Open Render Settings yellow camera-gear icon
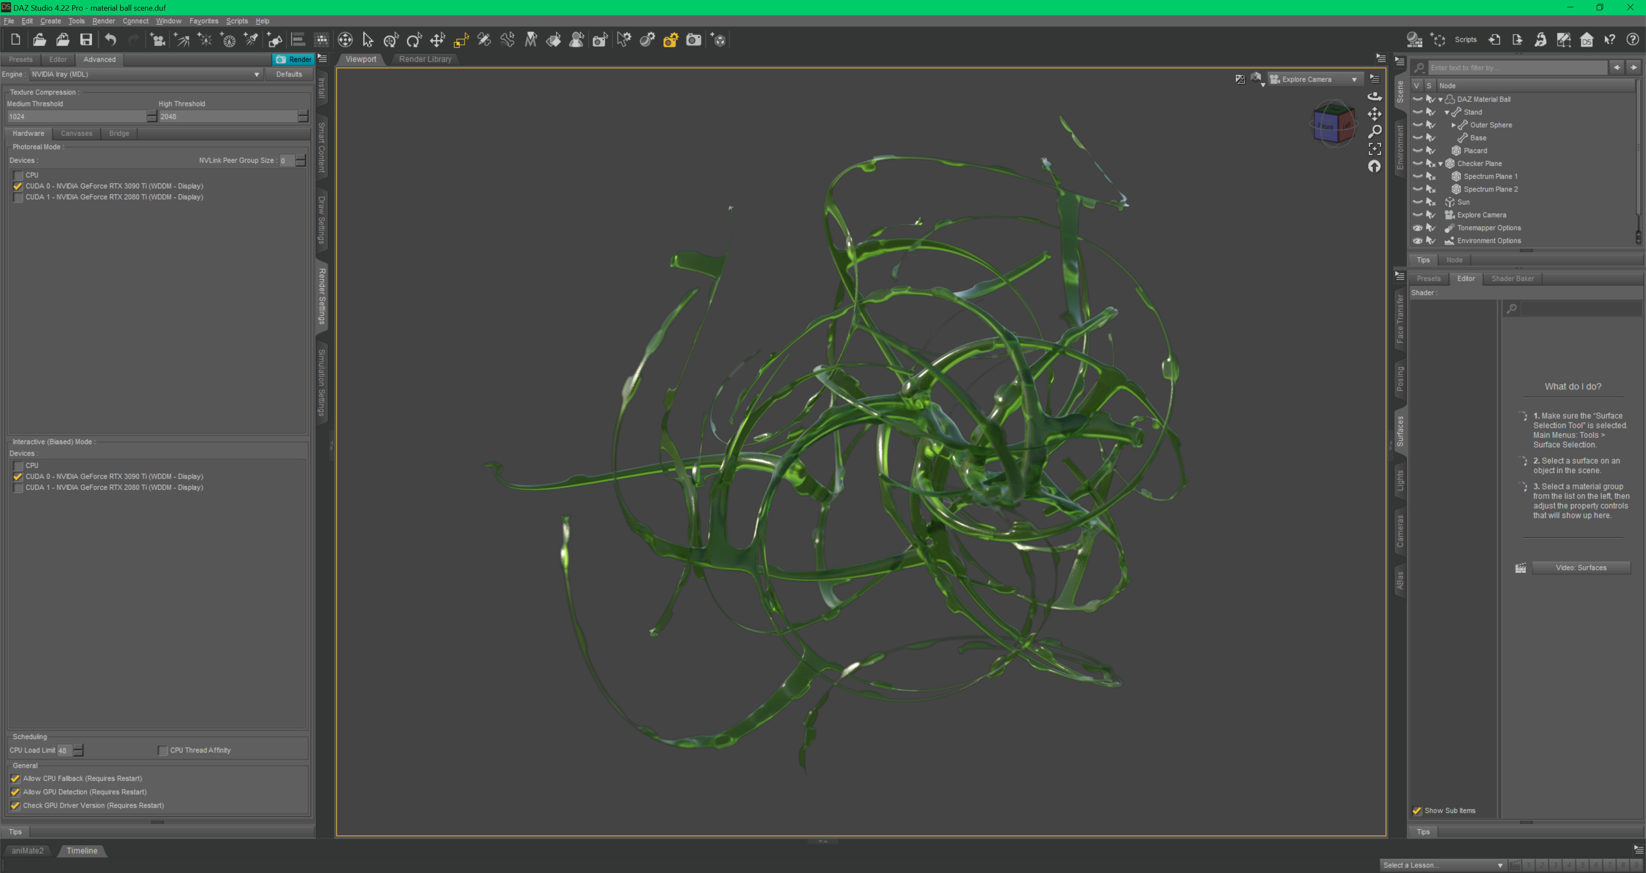The height and width of the screenshot is (873, 1646). click(x=670, y=39)
